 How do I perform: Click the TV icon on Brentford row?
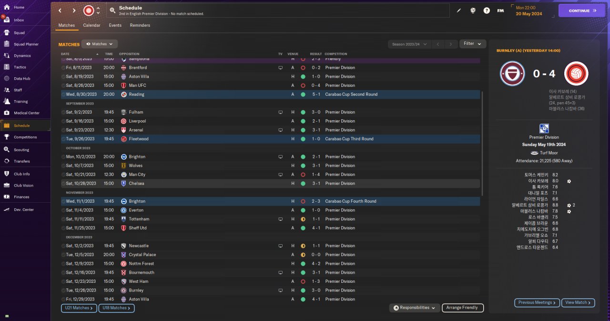(281, 68)
